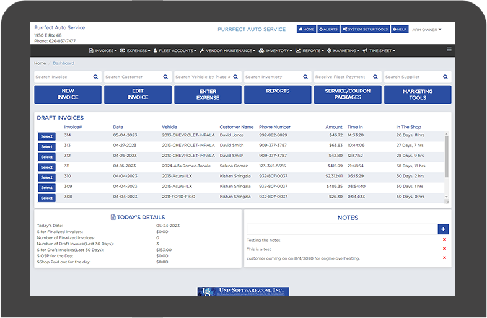Go to Home via top button
The image size is (487, 318).
[x=306, y=29]
